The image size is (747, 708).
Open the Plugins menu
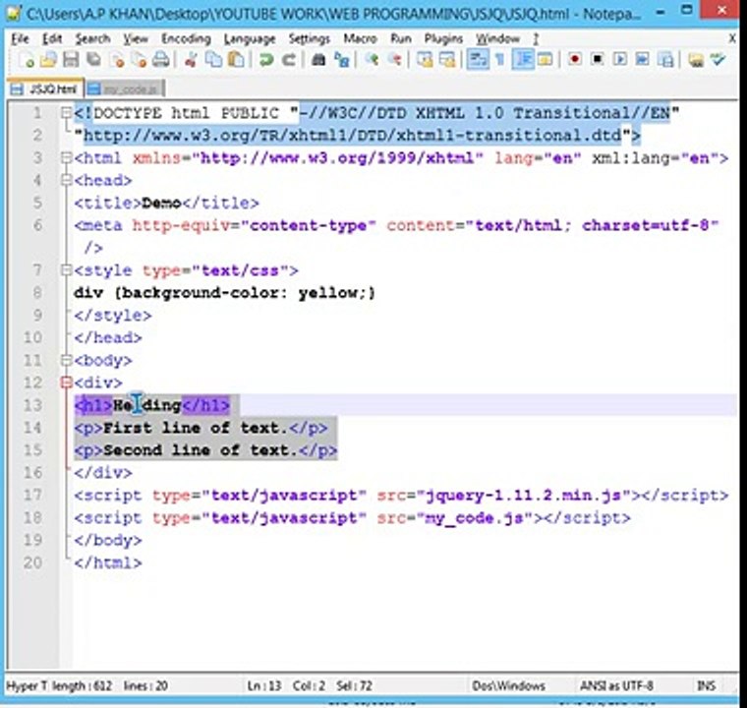point(443,38)
